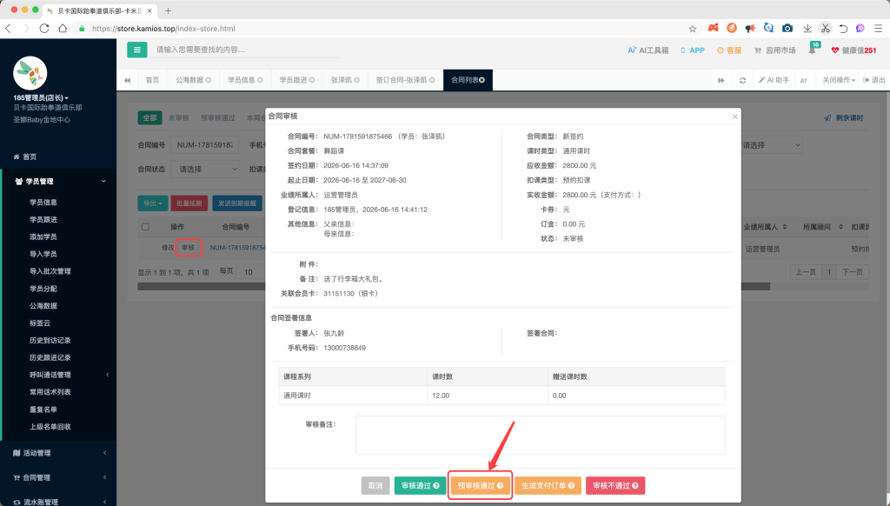The width and height of the screenshot is (890, 506).
Task: Click the red game controller extension icon
Action: click(x=714, y=28)
